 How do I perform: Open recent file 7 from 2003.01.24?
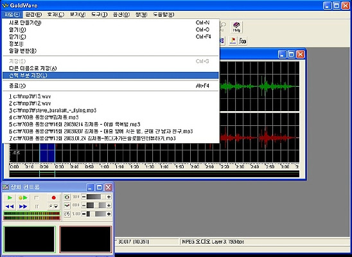tap(110, 139)
